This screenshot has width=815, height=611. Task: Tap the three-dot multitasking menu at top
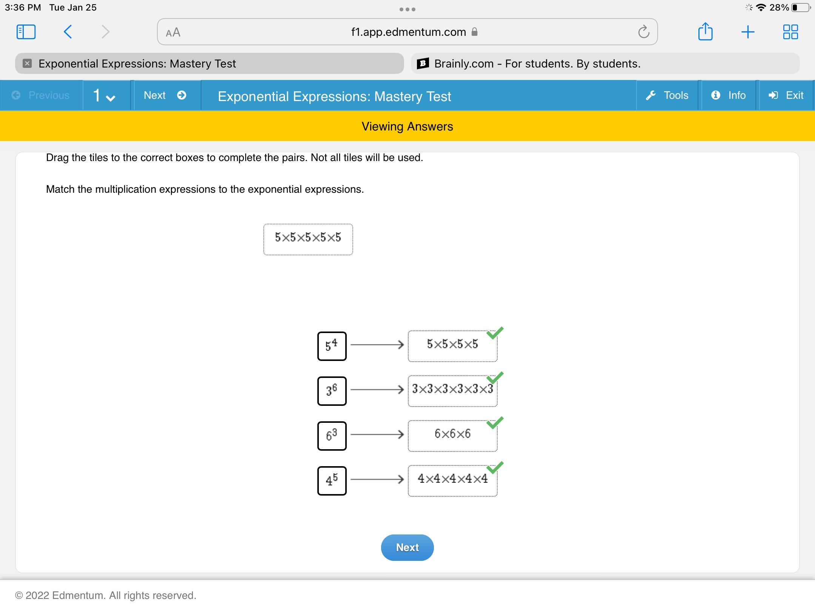click(407, 9)
